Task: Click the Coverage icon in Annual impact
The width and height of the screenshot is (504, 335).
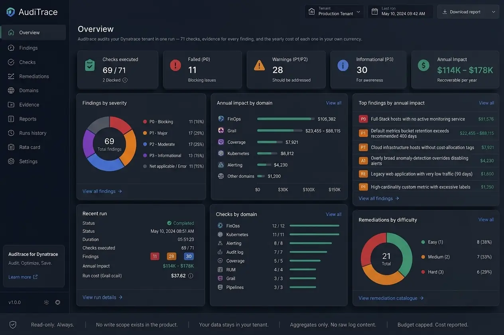Action: click(221, 142)
